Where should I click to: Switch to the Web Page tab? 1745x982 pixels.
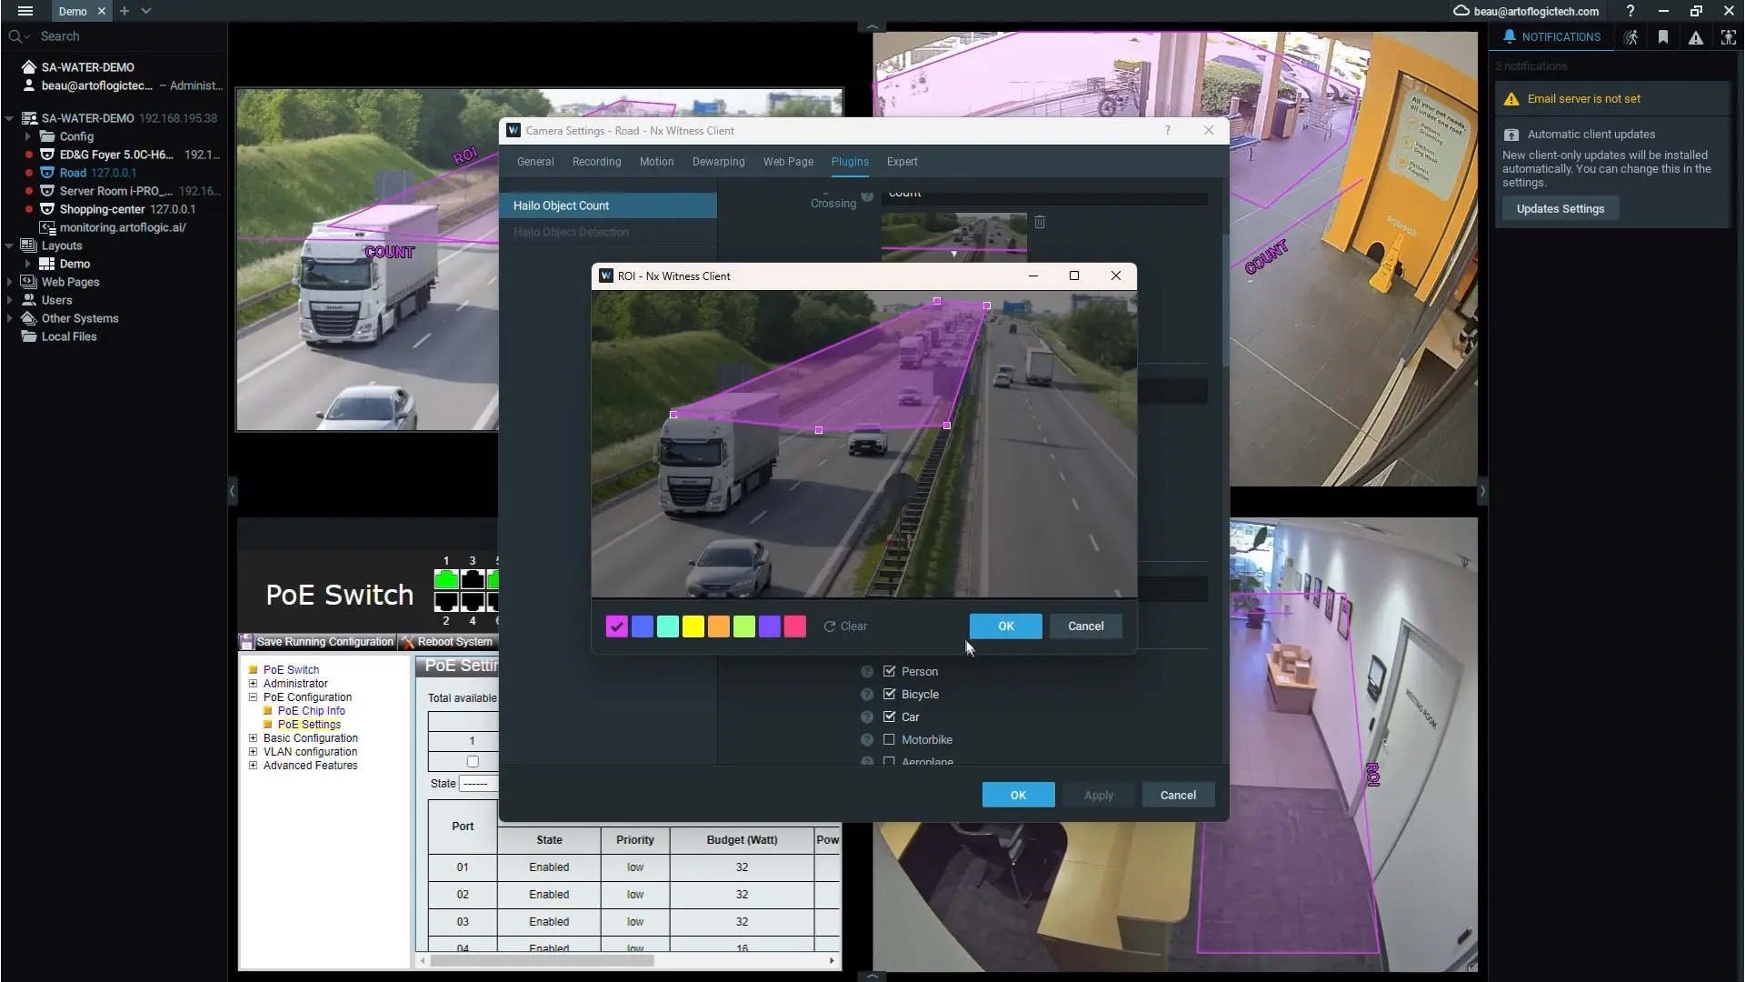(x=788, y=162)
